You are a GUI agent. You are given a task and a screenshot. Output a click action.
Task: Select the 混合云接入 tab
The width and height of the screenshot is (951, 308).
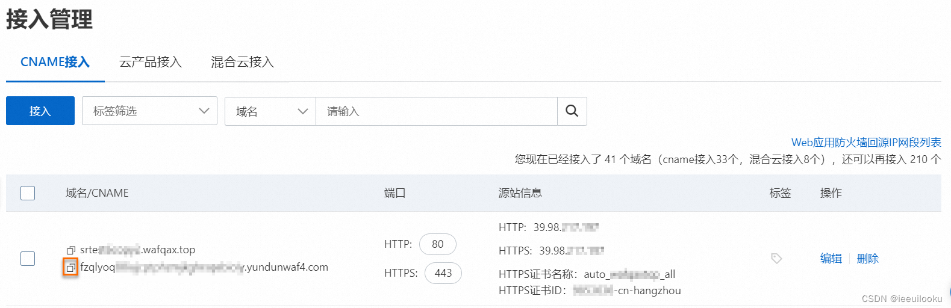[x=242, y=62]
